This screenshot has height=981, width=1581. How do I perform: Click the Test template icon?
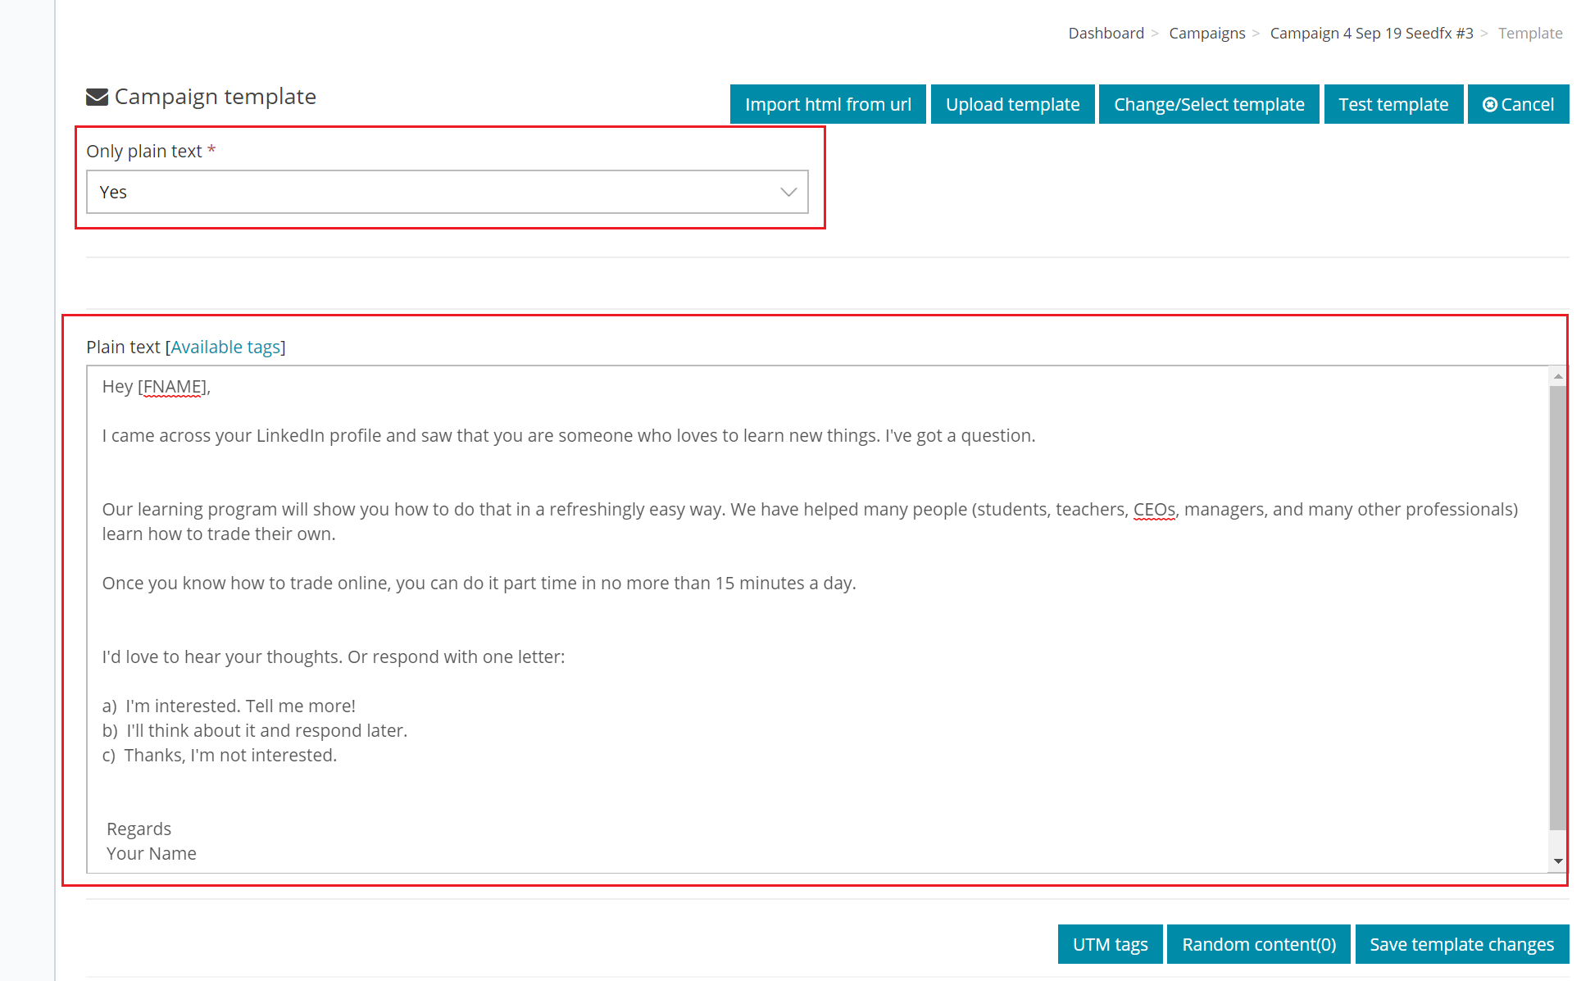point(1394,104)
